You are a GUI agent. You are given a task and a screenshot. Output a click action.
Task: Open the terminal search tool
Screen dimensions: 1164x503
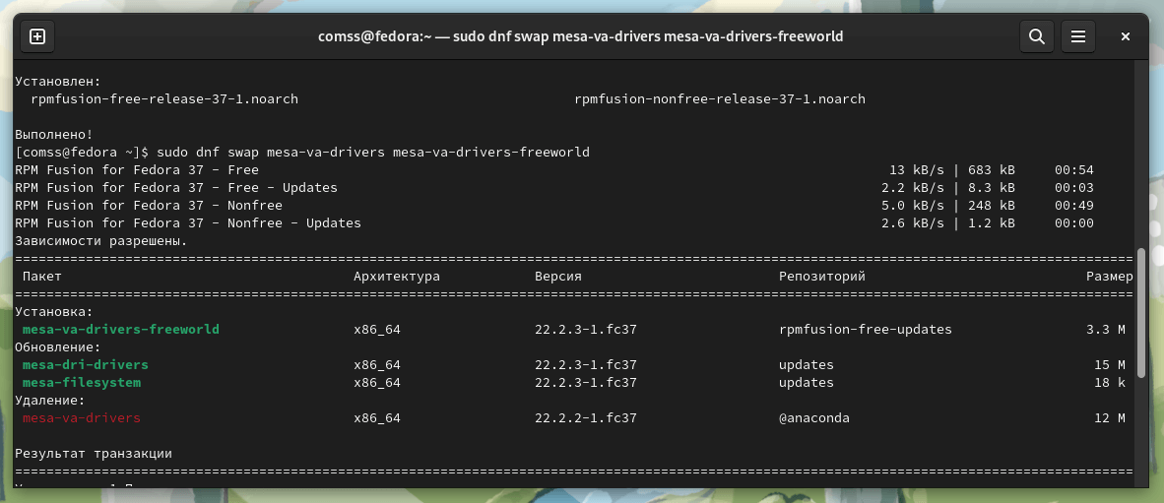point(1036,36)
